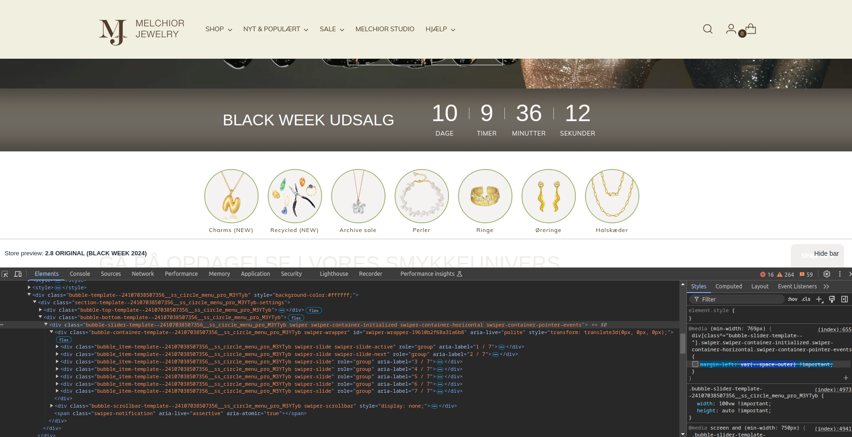The width and height of the screenshot is (852, 437).
Task: Expand the SHOP dropdown menu
Action: click(219, 29)
